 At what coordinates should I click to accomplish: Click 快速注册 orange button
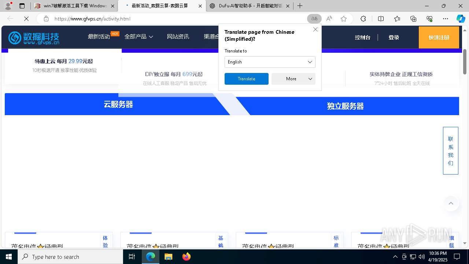point(439,37)
